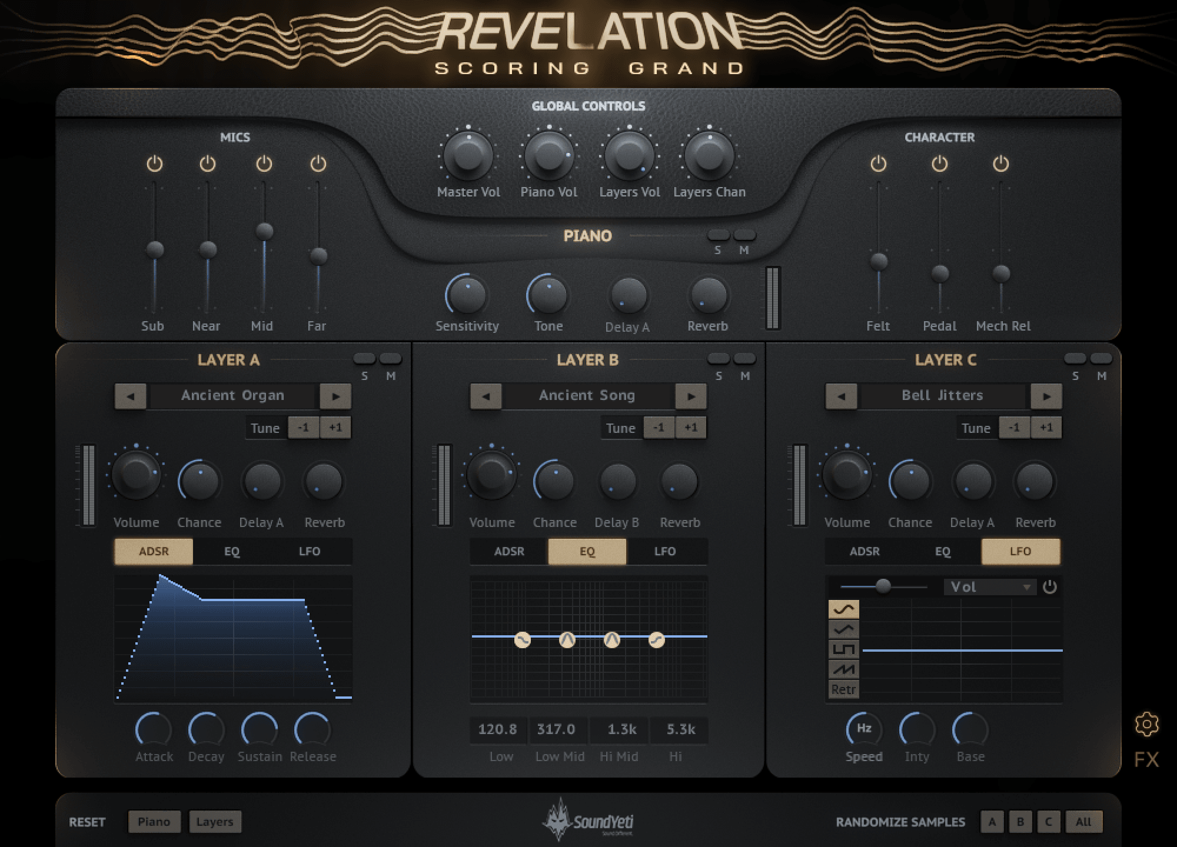This screenshot has width=1177, height=847.
Task: Toggle the Near mic power icon
Action: coord(207,164)
